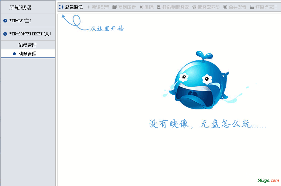Click the 还原点管理 restore point icon
Viewport: 281px width, 186px height.
tap(252, 7)
